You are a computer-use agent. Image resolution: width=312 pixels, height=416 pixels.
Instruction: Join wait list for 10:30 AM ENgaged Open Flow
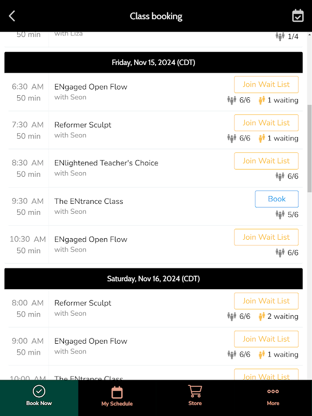pyautogui.click(x=266, y=237)
